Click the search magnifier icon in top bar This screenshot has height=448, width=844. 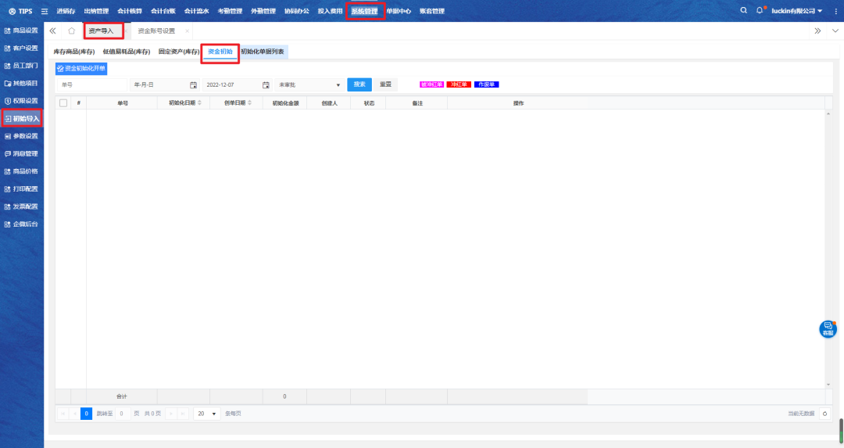point(743,11)
